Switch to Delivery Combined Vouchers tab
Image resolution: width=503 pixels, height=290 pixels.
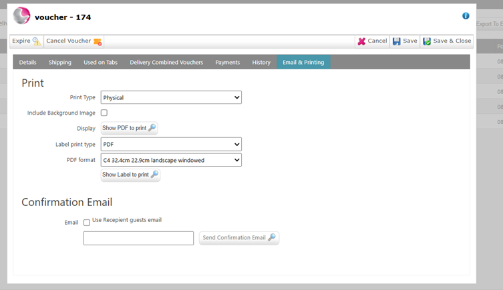point(166,62)
